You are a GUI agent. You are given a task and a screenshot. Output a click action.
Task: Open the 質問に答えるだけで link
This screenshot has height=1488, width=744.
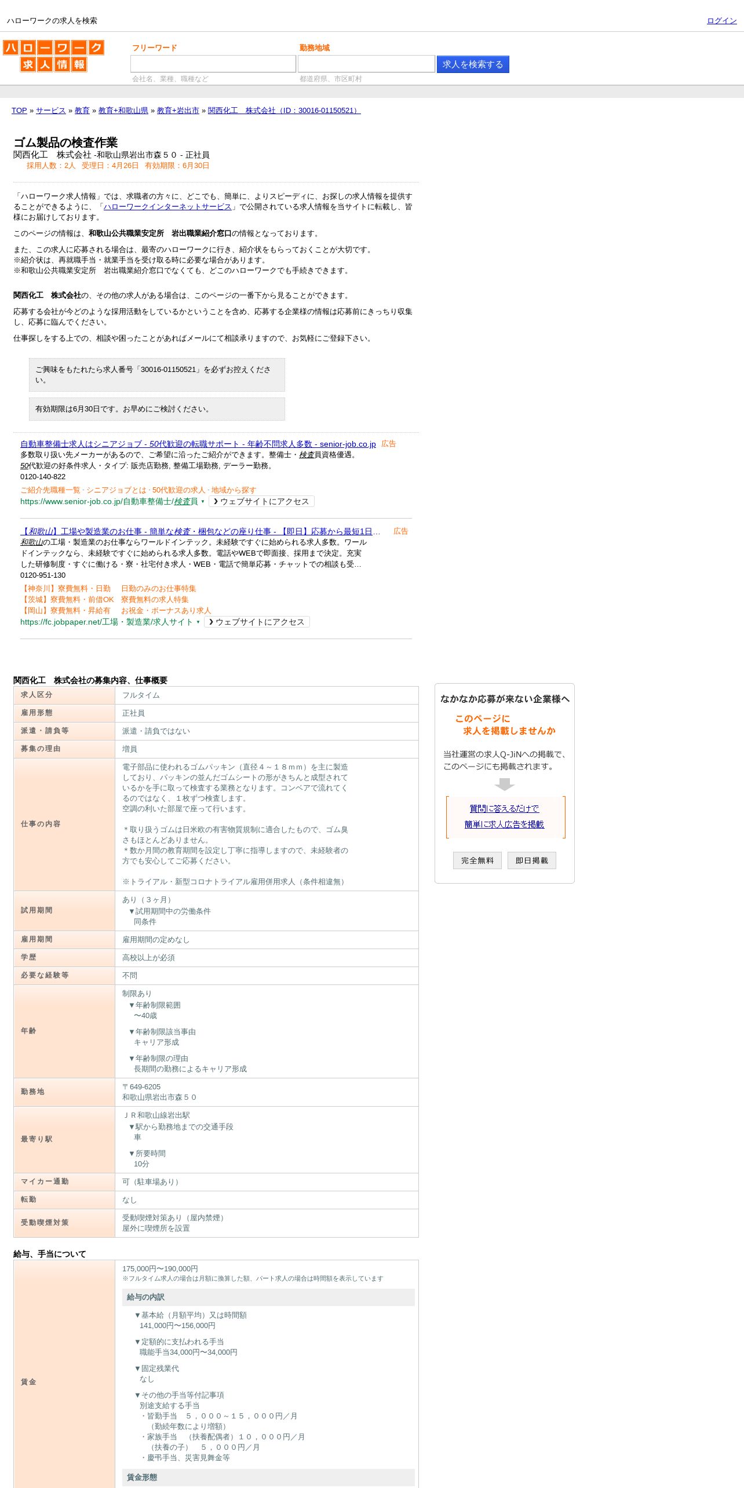pyautogui.click(x=504, y=809)
